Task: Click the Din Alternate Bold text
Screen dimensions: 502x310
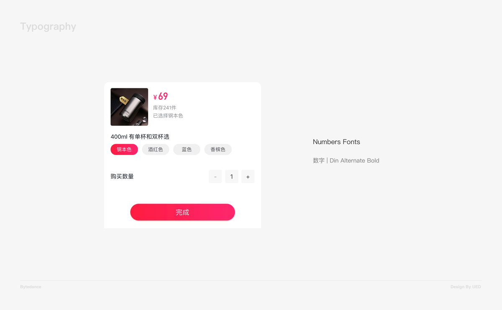Action: coord(354,160)
